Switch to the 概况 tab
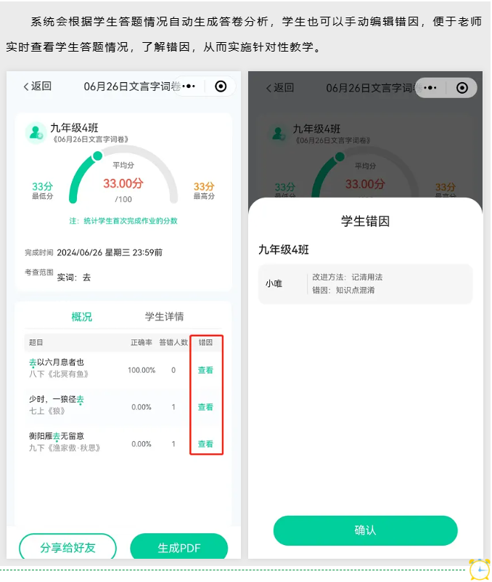 (81, 317)
